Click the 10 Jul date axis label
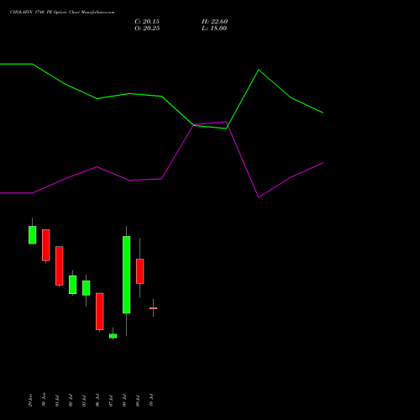This screenshot has height=420, width=420. tap(151, 401)
